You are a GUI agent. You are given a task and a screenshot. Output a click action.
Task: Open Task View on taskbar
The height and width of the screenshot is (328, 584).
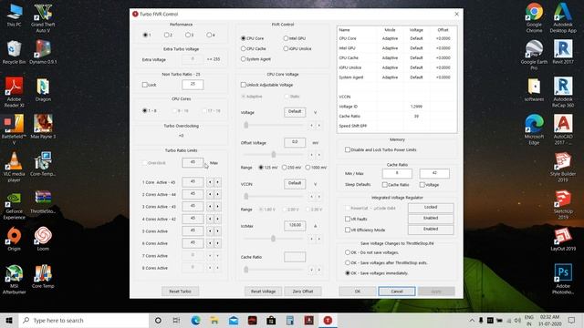tap(176, 320)
